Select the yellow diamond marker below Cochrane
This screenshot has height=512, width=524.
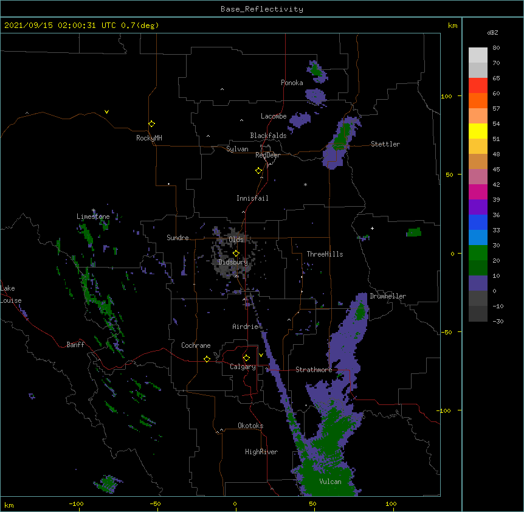(207, 359)
